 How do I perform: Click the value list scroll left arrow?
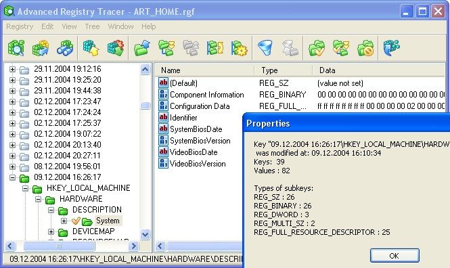(160, 246)
